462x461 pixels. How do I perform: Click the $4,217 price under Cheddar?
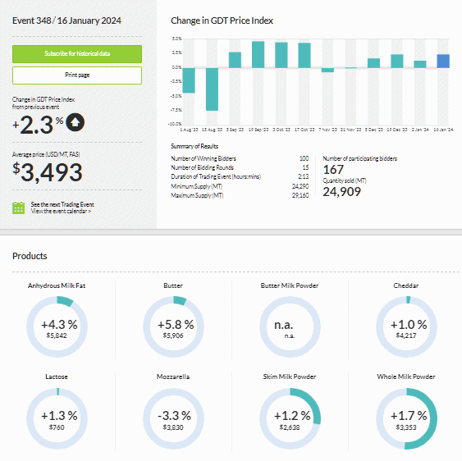point(406,335)
